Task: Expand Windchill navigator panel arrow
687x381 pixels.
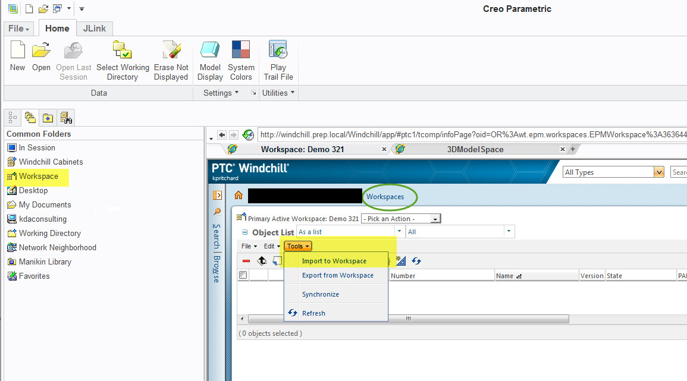Action: coord(217,196)
